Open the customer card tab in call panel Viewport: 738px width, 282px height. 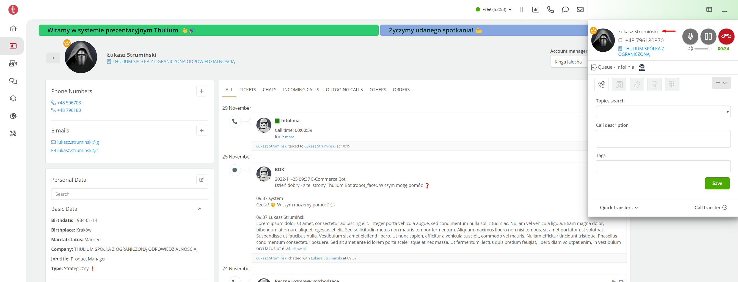pyautogui.click(x=619, y=84)
